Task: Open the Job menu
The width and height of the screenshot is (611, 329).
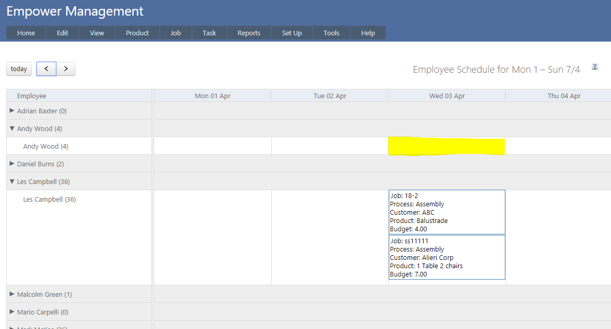Action: [175, 33]
